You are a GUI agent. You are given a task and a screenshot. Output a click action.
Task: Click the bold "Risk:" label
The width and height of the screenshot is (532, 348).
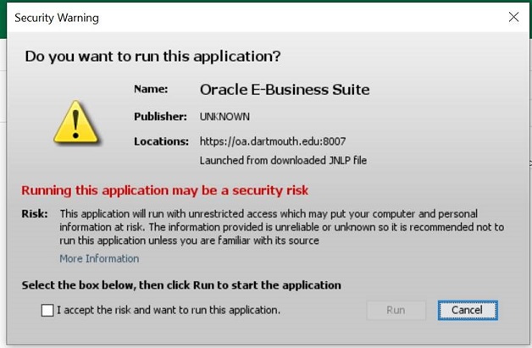pos(35,213)
